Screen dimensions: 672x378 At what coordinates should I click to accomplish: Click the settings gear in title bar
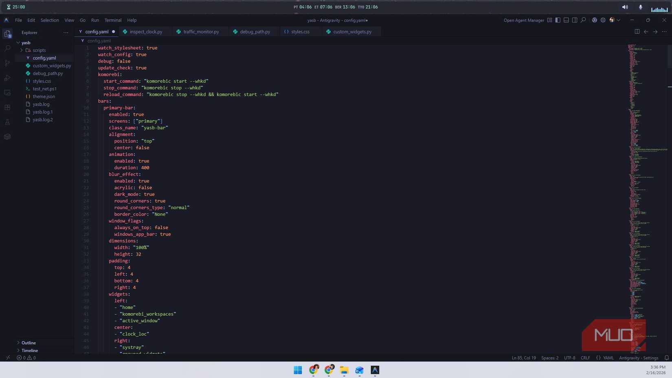(603, 20)
